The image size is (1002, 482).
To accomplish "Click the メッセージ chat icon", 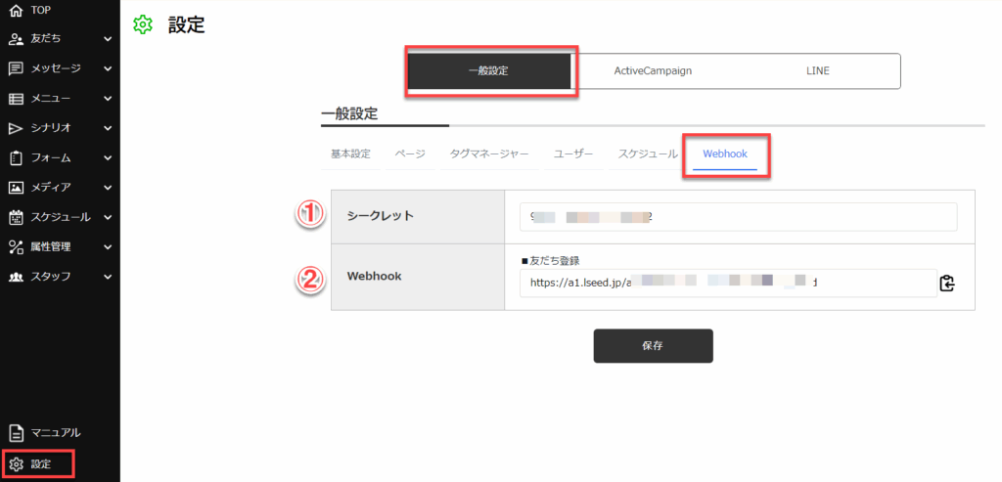I will [x=16, y=68].
